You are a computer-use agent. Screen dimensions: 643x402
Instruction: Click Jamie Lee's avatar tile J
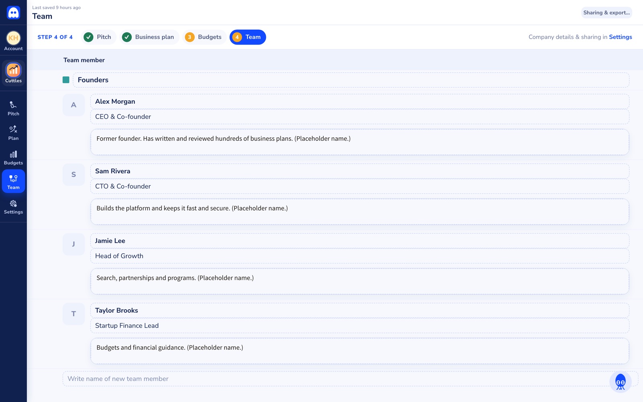tap(74, 244)
